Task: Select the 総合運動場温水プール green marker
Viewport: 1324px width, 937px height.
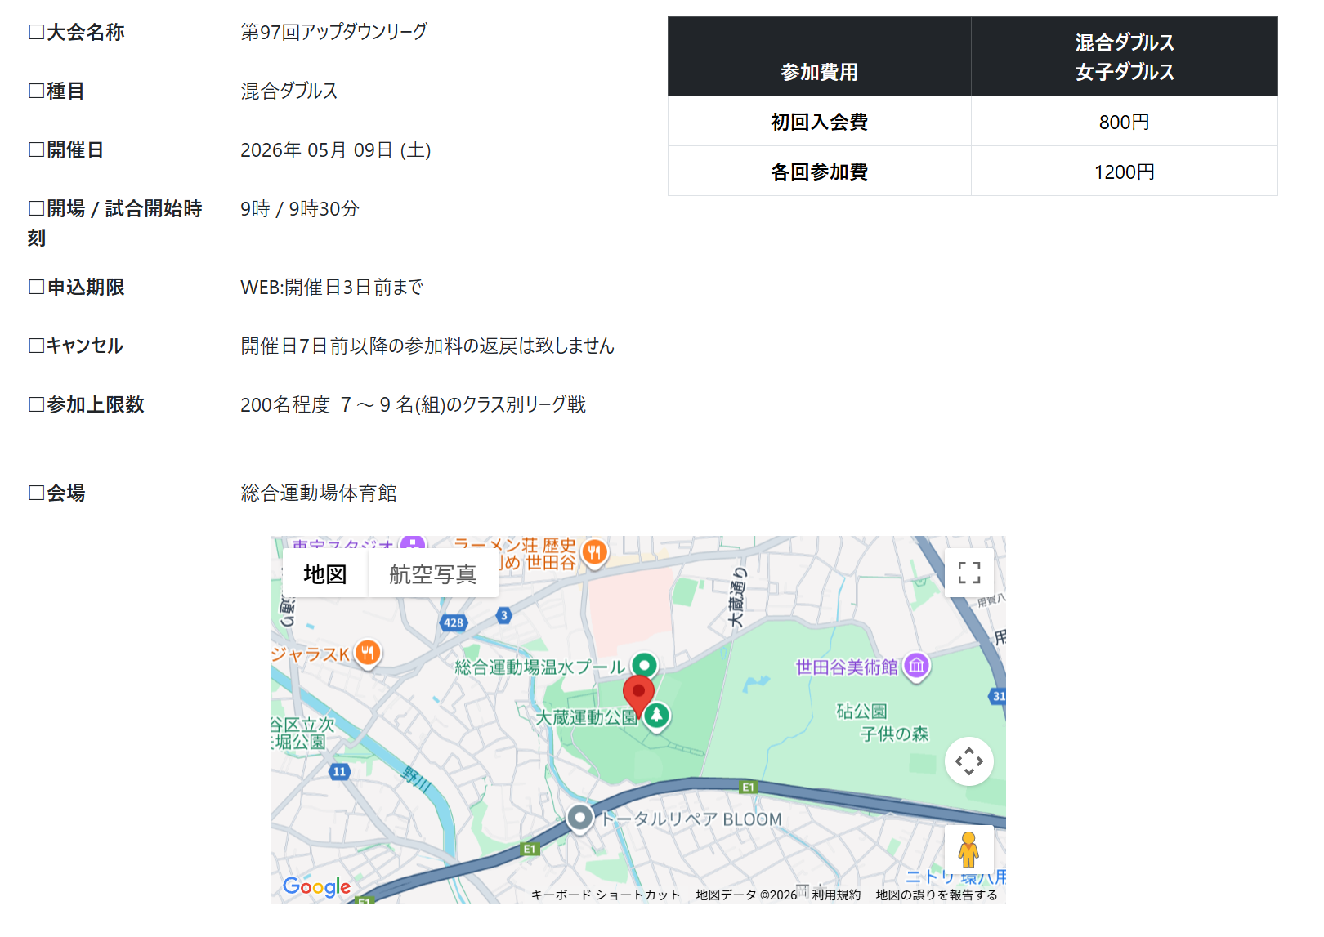Action: tap(645, 665)
